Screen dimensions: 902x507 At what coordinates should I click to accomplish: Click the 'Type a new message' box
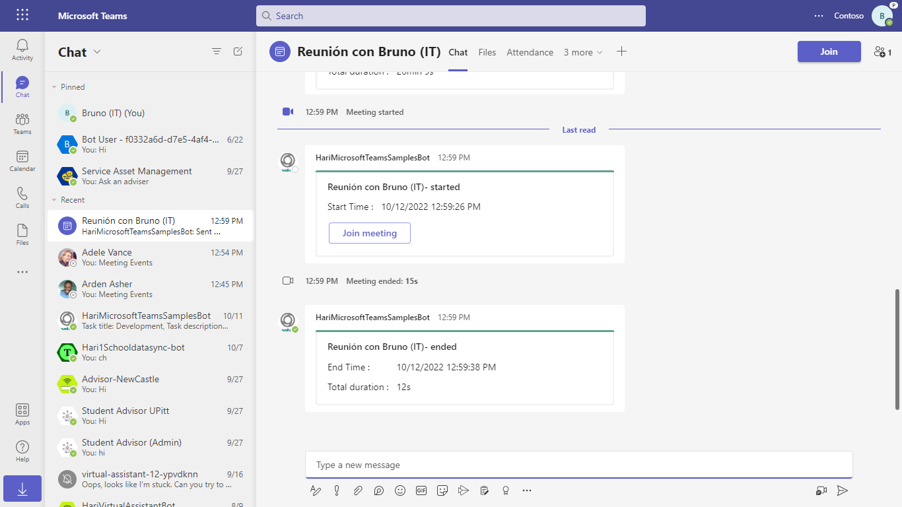pyautogui.click(x=578, y=465)
